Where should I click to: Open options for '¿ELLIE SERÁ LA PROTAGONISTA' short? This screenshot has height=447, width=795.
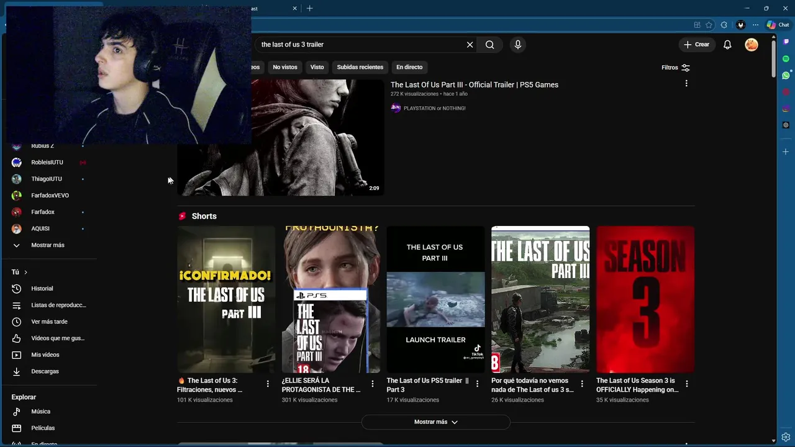pyautogui.click(x=373, y=384)
